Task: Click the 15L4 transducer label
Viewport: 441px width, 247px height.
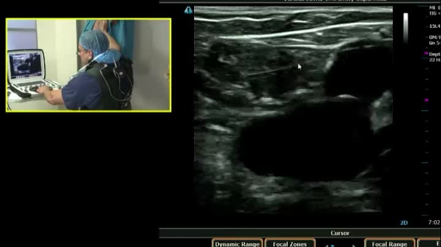Action: point(434,26)
